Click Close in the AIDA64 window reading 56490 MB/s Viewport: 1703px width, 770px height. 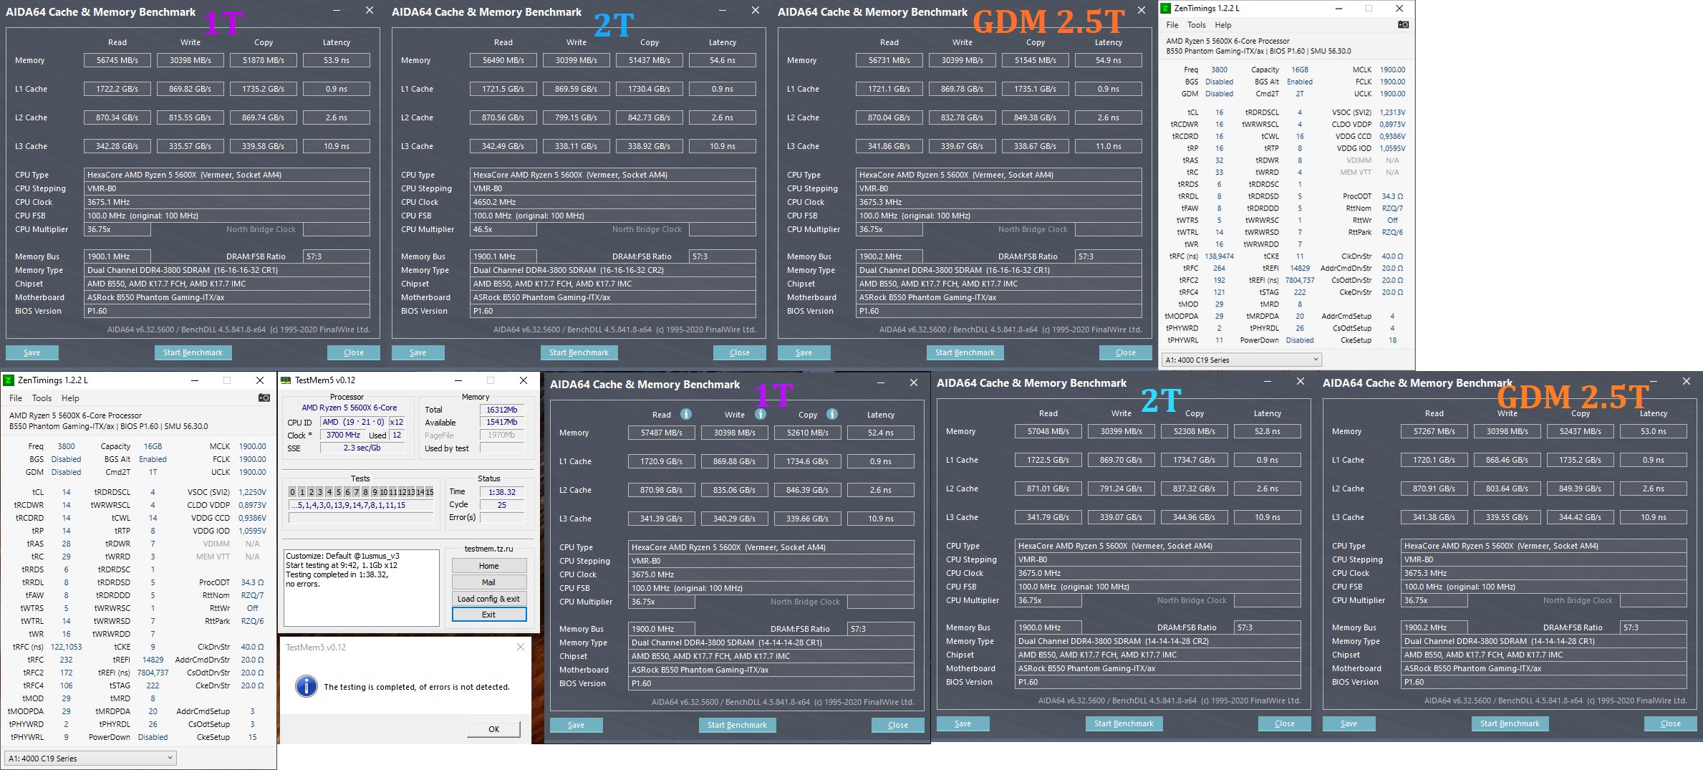pyautogui.click(x=740, y=352)
